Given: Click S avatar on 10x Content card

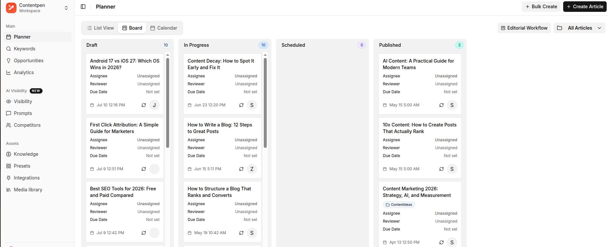Looking at the screenshot, I should (452, 169).
